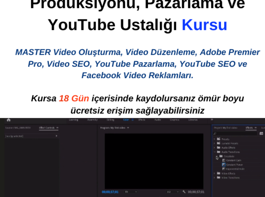Switch to the Learning workspace tab
Screen dimensions: 265x197
[x=73, y=120]
